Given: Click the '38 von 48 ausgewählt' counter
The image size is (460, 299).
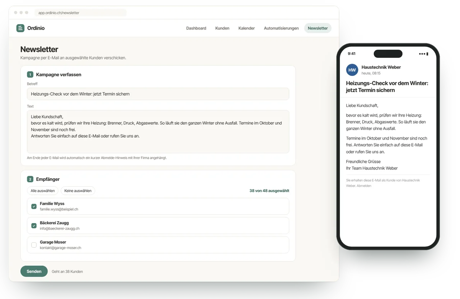Looking at the screenshot, I should click(x=269, y=191).
